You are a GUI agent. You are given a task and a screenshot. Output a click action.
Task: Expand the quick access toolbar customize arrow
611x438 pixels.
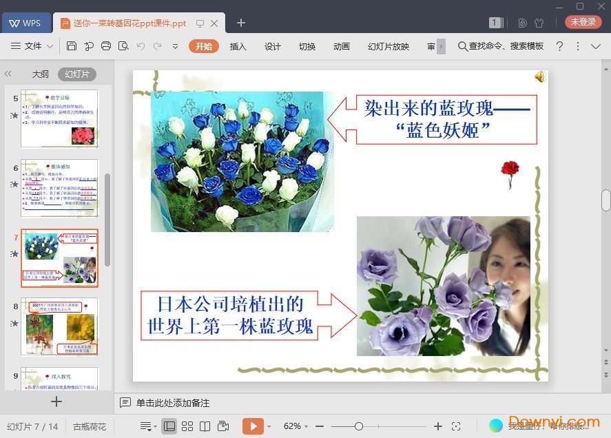175,46
